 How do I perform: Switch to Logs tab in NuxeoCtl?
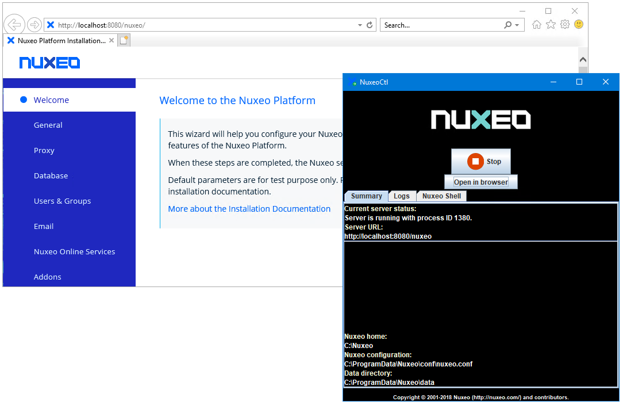tap(402, 196)
